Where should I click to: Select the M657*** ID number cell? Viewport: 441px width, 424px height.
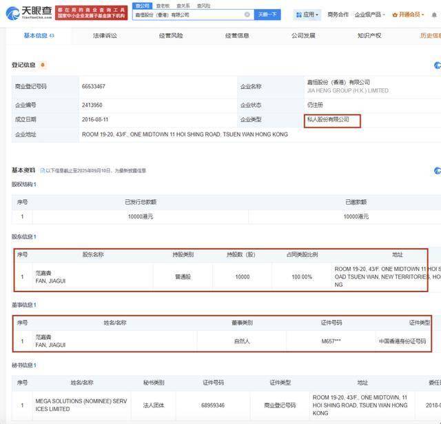[331, 341]
